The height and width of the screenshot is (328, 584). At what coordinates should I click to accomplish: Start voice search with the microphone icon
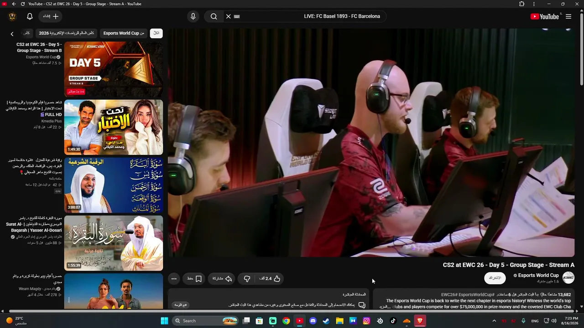coord(193,16)
